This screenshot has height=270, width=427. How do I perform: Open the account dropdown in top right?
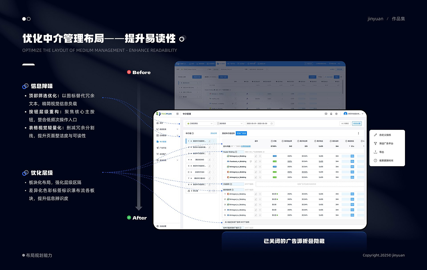click(x=353, y=114)
